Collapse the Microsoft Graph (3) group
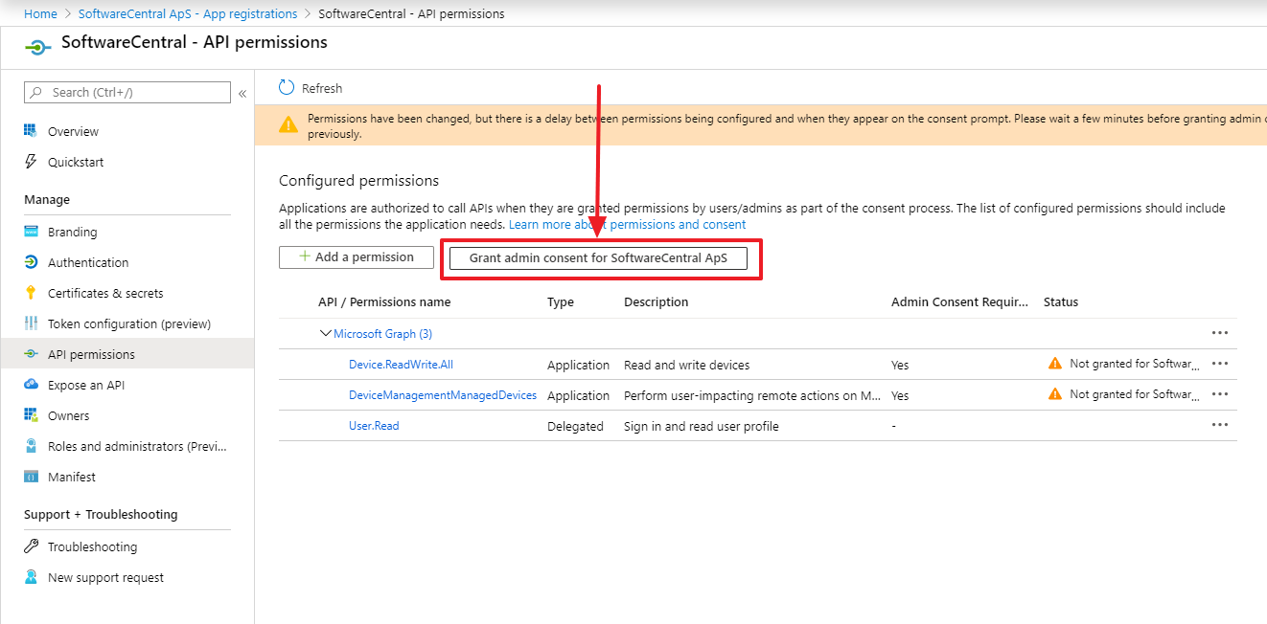This screenshot has height=624, width=1267. click(x=325, y=334)
